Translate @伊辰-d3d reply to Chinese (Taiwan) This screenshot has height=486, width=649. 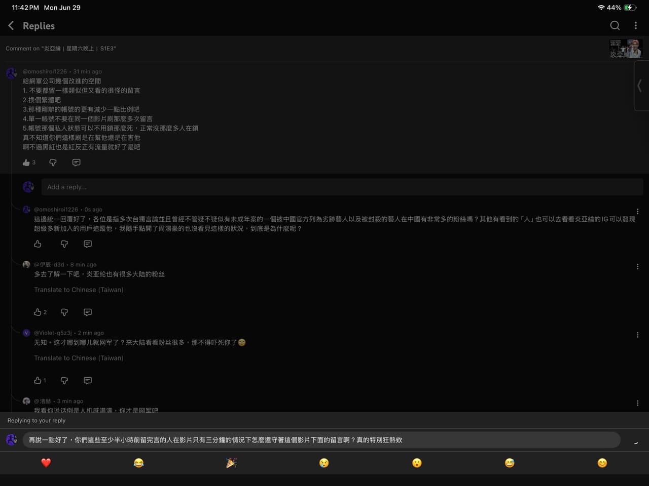79,290
